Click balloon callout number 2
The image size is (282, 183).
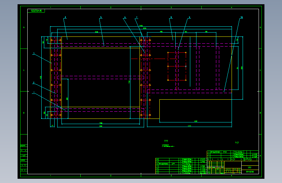34,83
